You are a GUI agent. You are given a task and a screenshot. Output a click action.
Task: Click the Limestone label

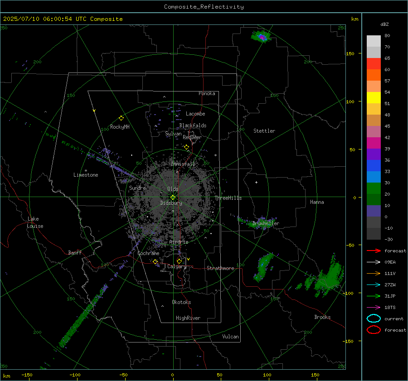86,175
